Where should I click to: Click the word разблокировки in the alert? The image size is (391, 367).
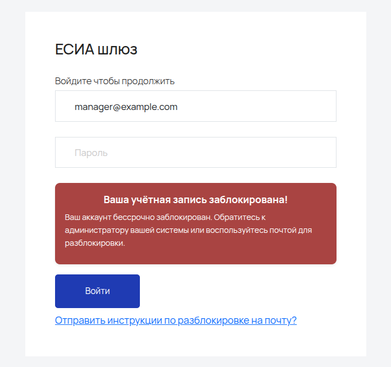click(95, 243)
